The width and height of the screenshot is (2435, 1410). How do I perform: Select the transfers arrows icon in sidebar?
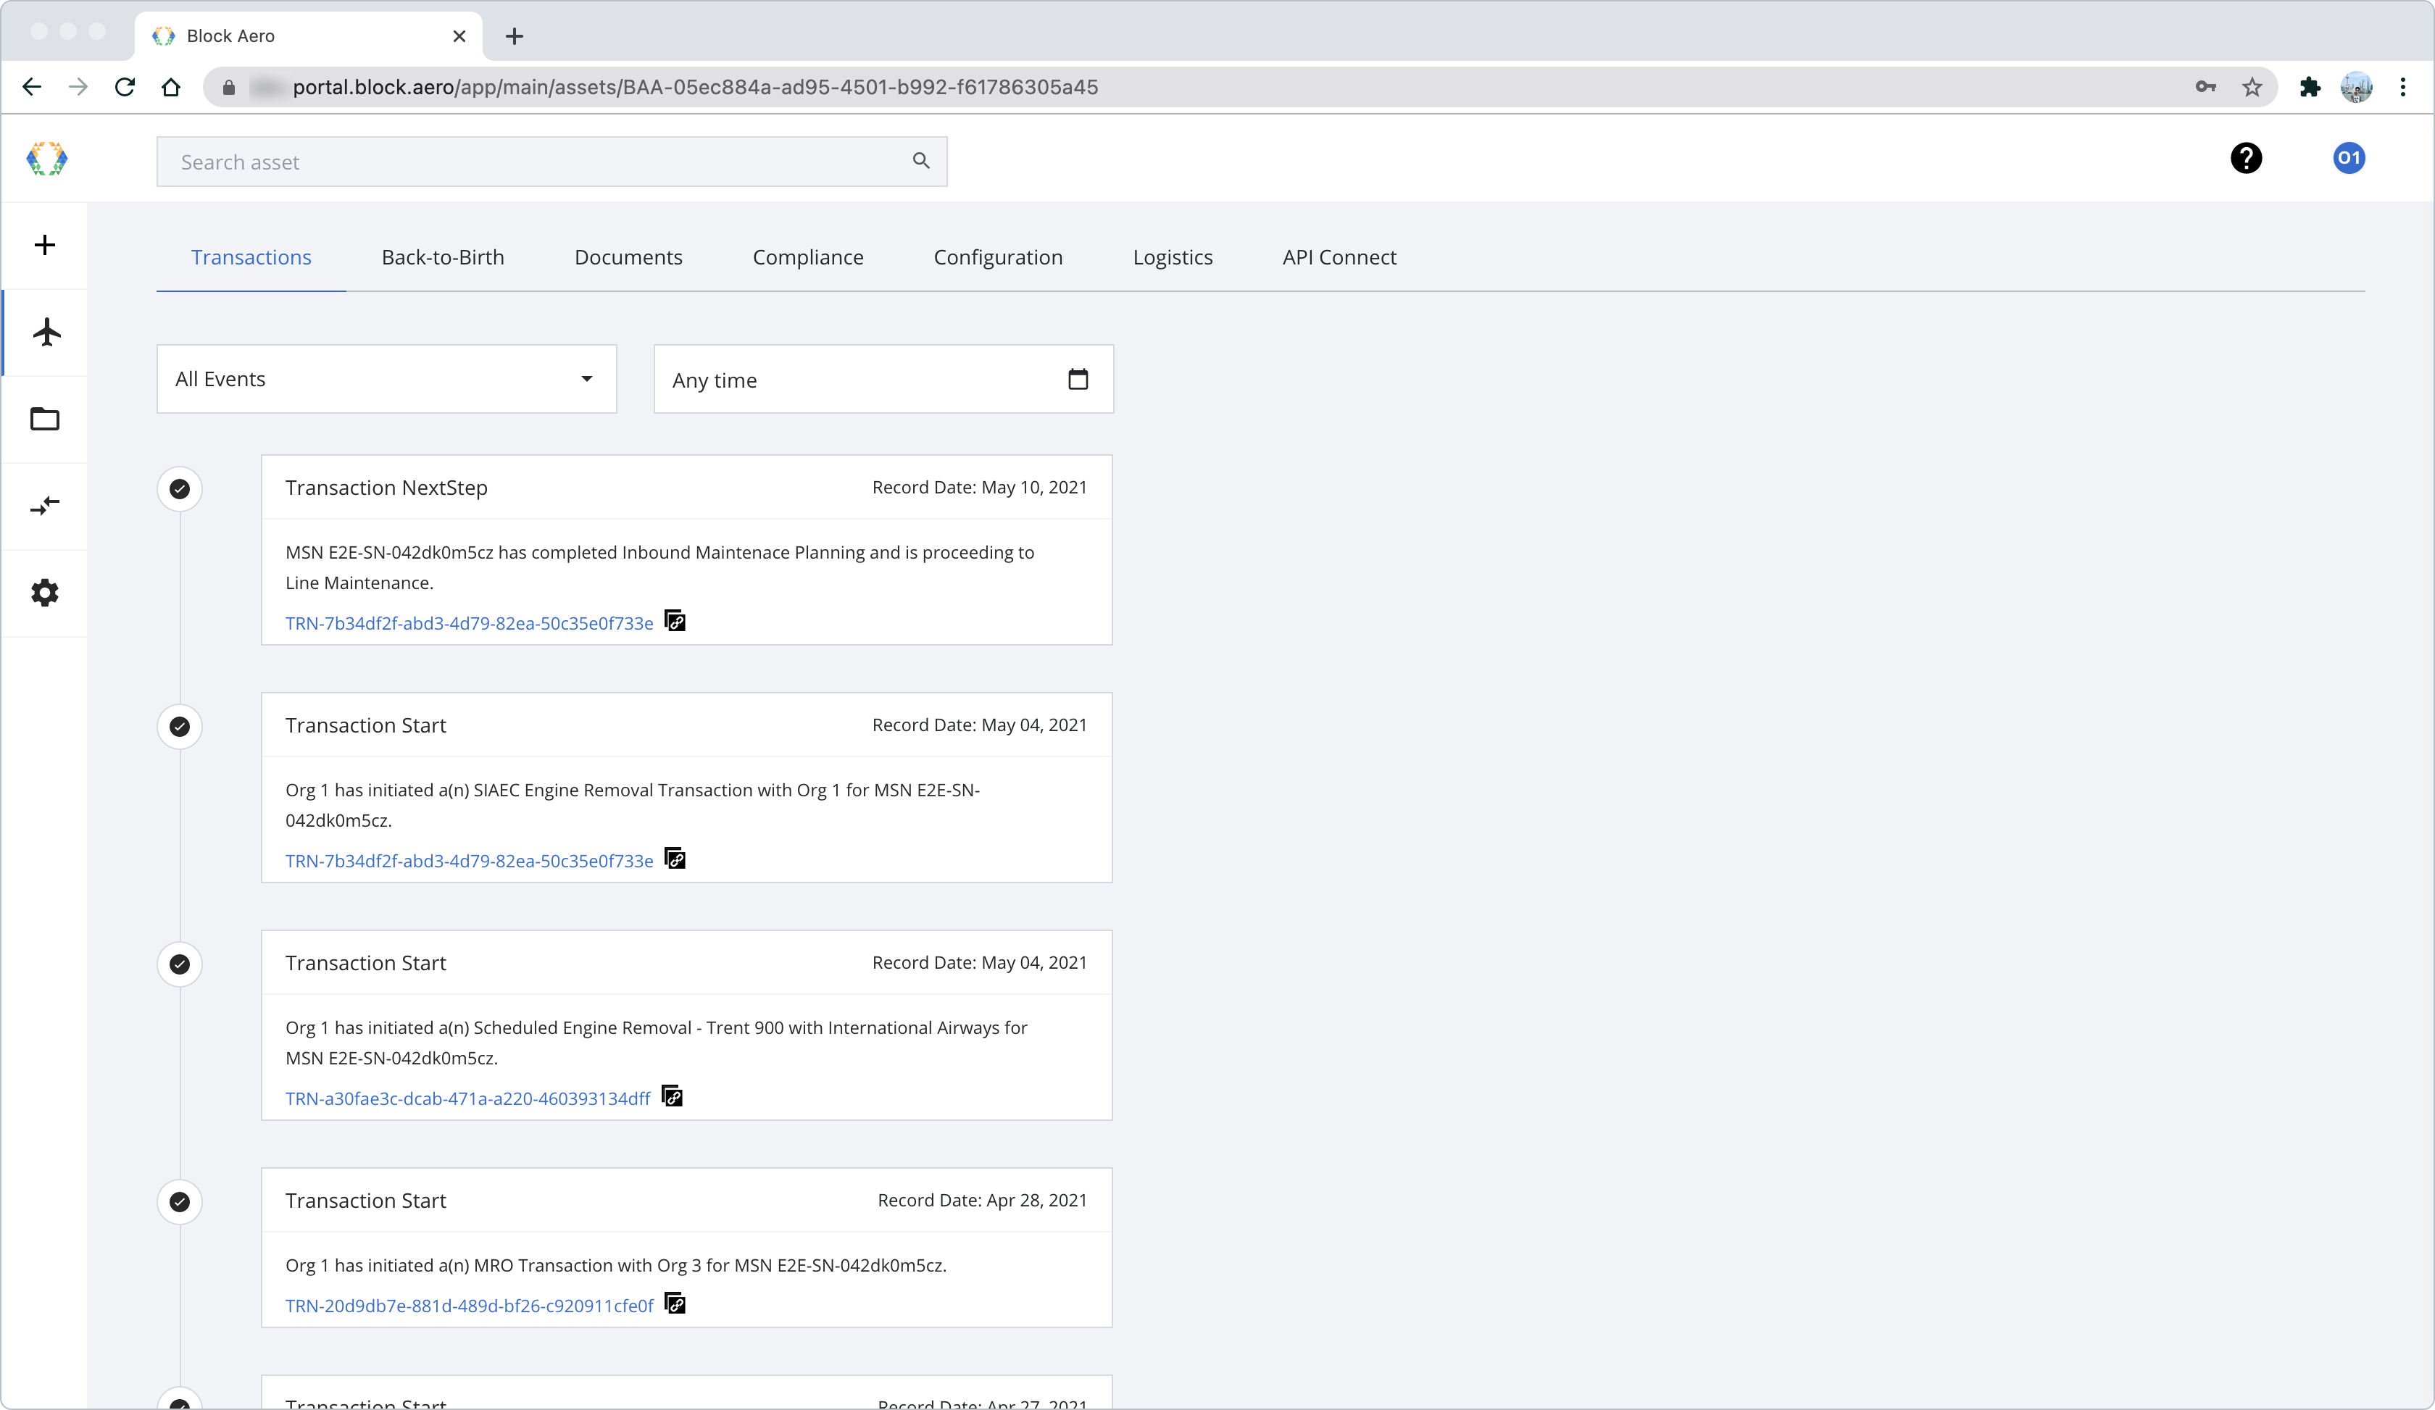pos(44,505)
